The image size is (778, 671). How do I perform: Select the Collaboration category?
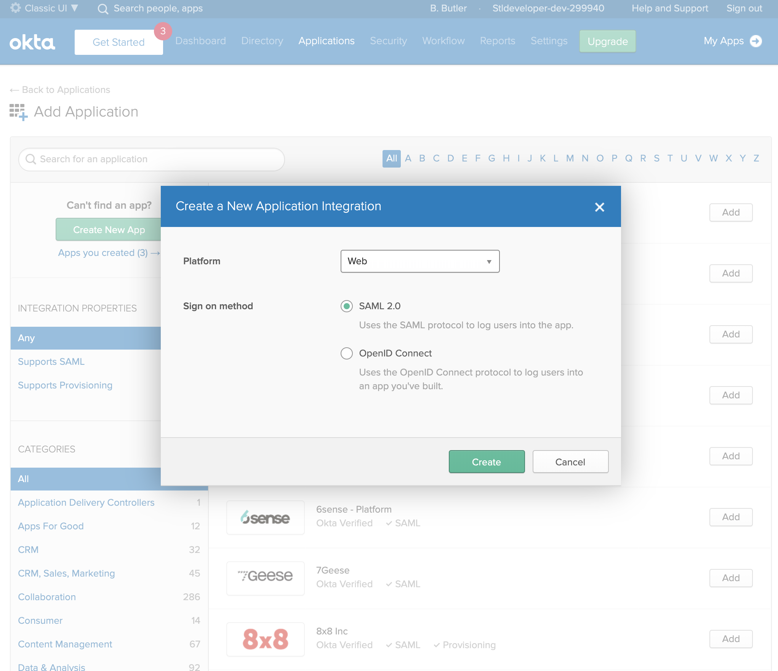47,597
